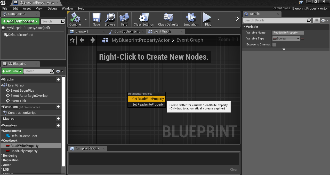
Task: Select Event ActorBeginOverlap
Action: click(x=29, y=96)
